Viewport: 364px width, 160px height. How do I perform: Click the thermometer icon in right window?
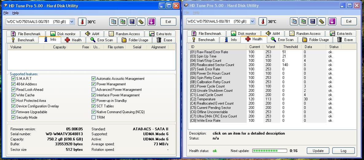pyautogui.click(x=263, y=21)
